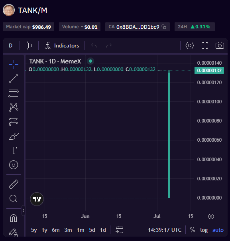This screenshot has width=230, height=241.
Task: Toggle percentage scale mode
Action: pos(193,230)
